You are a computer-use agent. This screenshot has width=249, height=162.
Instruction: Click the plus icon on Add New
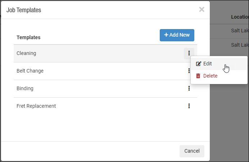(x=166, y=35)
